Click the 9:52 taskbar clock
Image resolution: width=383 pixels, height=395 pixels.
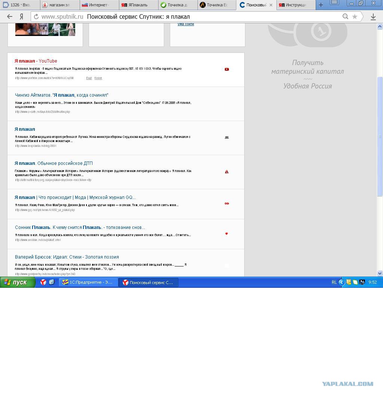point(373,282)
